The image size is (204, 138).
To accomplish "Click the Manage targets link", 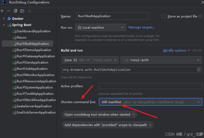I will tap(142, 27).
